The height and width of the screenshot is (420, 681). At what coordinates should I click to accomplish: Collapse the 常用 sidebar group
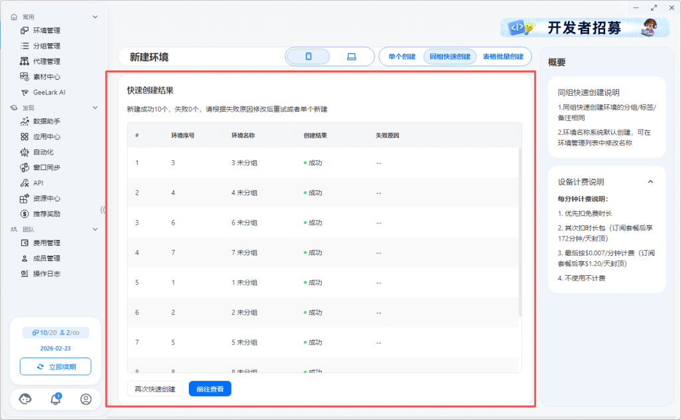click(95, 17)
